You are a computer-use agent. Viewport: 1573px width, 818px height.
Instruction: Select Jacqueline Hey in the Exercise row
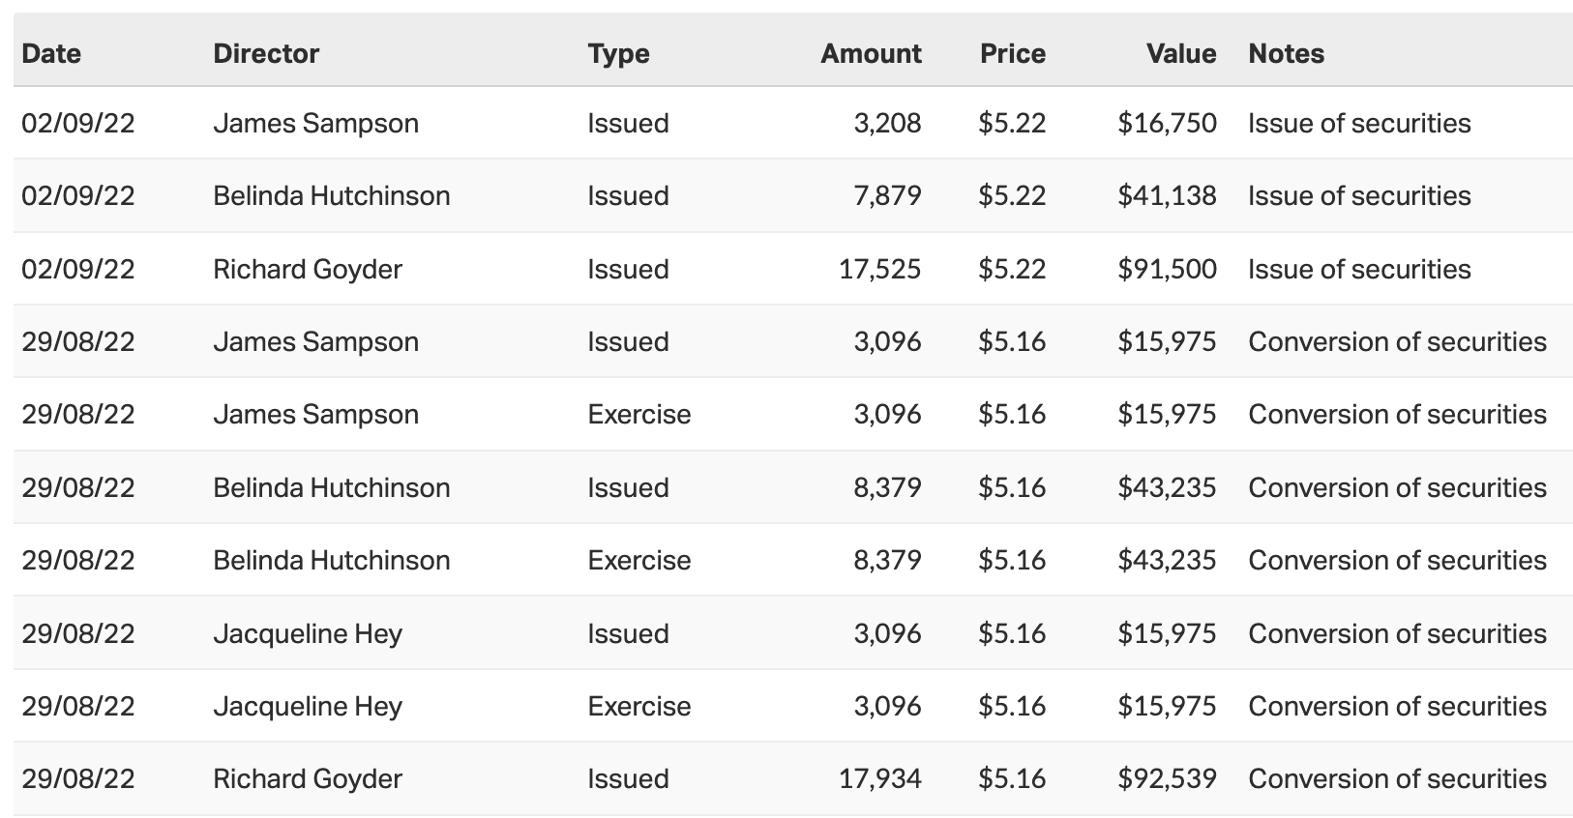coord(308,706)
